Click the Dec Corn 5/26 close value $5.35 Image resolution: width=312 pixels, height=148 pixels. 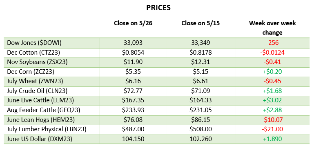point(133,72)
